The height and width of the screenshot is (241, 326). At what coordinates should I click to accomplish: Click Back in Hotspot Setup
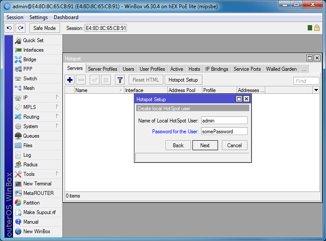tap(178, 145)
